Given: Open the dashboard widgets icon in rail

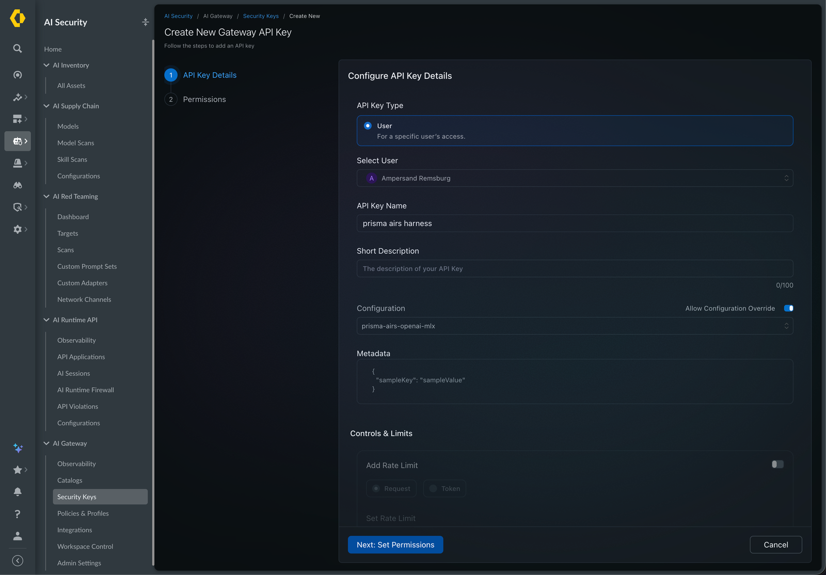Looking at the screenshot, I should 18,119.
